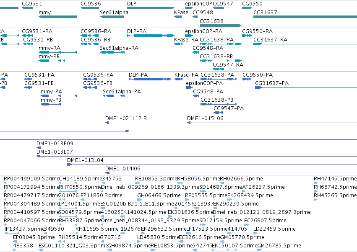This screenshot has width=357, height=252.
Task: Click the CG31638 gene bar
Action: pos(221,26)
